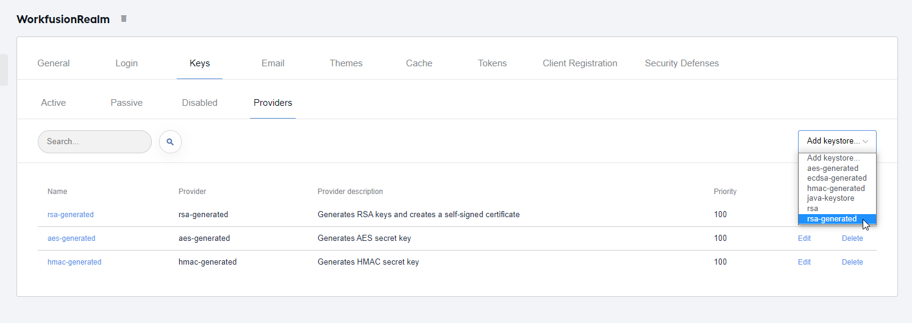912x323 pixels.
Task: Select the Keys tab
Action: (200, 63)
